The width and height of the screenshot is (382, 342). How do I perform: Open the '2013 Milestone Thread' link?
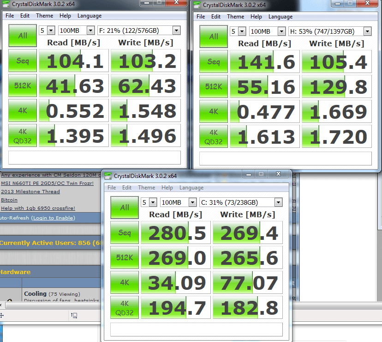[x=30, y=191]
